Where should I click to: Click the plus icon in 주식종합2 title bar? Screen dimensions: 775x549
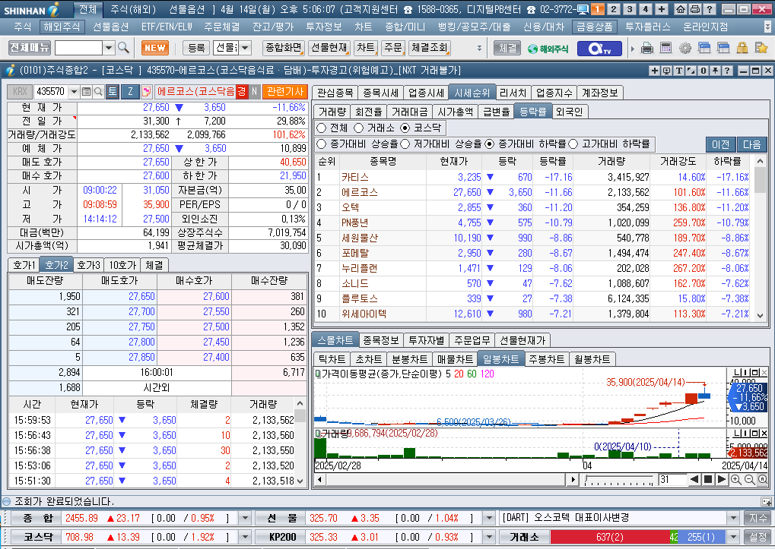(x=654, y=71)
